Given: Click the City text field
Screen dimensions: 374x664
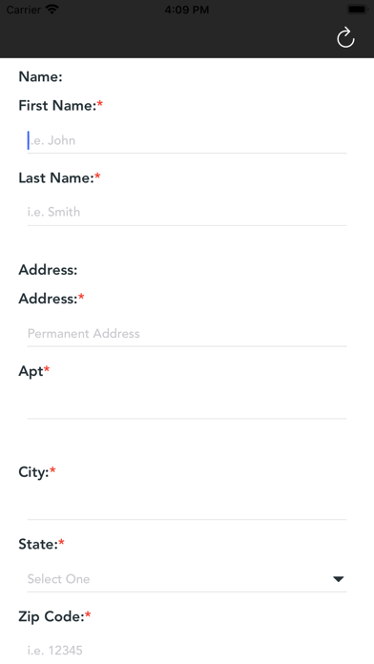Looking at the screenshot, I should 187,507.
